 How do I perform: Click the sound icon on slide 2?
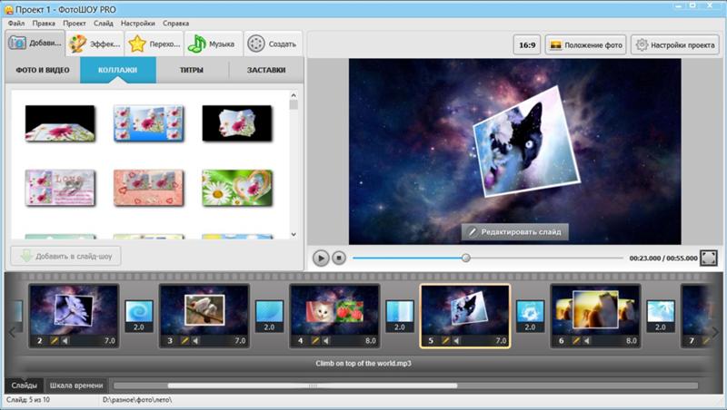(65, 340)
